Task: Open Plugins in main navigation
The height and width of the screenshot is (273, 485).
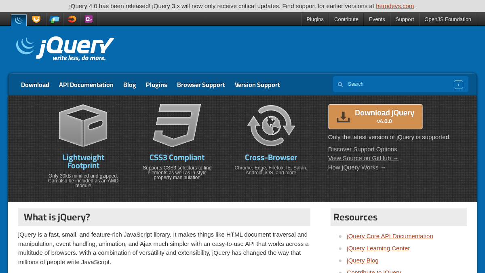Action: click(156, 85)
